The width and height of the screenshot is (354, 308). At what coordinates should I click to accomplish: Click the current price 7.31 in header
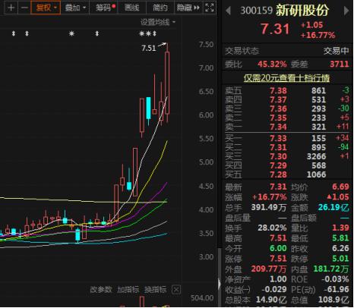pos(275,29)
